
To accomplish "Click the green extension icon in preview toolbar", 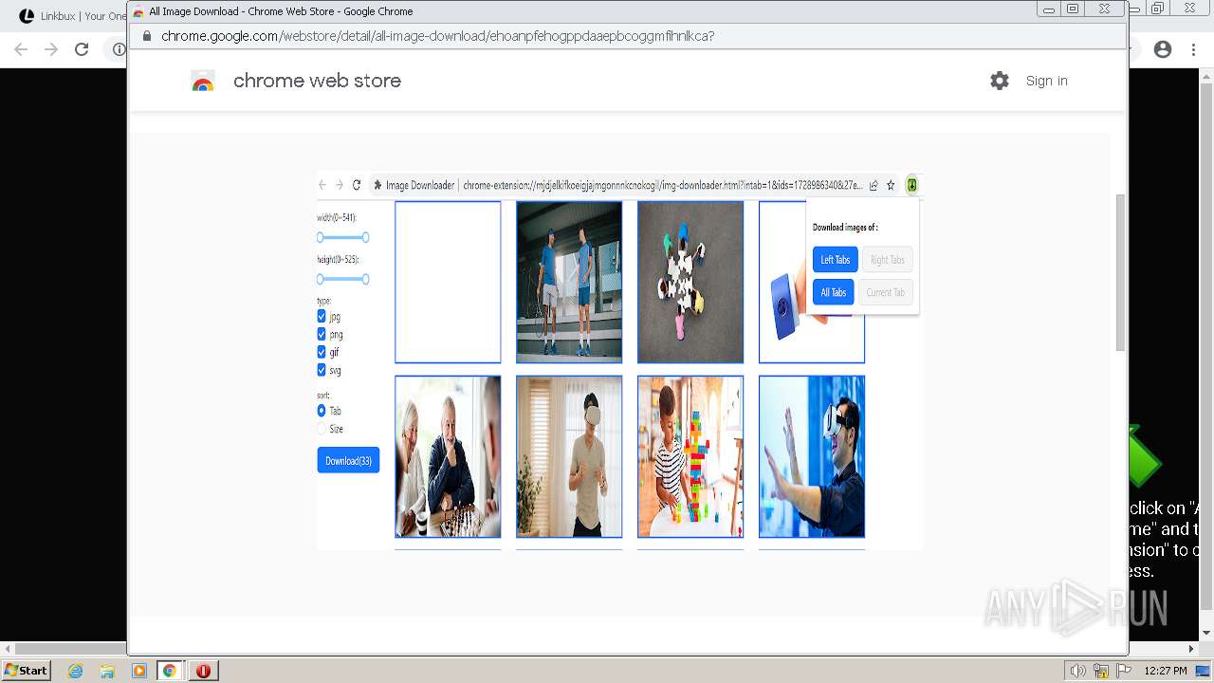I will pos(911,185).
